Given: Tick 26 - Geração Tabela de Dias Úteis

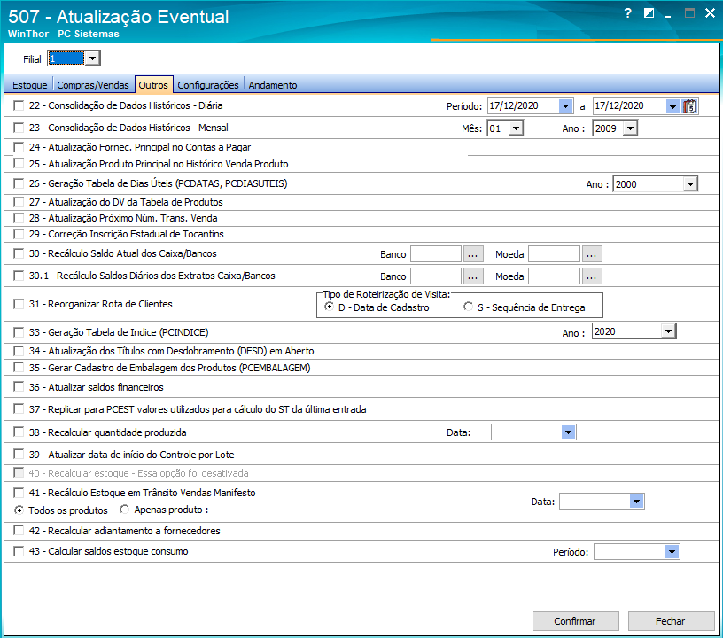Looking at the screenshot, I should [x=19, y=183].
